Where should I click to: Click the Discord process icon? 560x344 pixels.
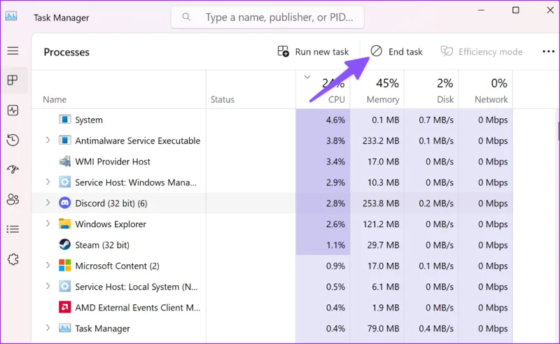click(64, 203)
